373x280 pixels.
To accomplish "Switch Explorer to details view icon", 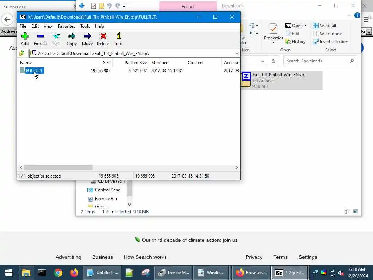I will tap(348, 211).
